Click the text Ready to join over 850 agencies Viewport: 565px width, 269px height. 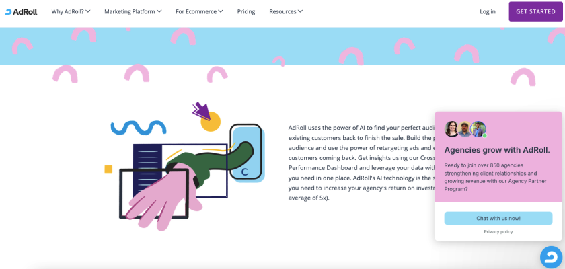tap(497, 177)
